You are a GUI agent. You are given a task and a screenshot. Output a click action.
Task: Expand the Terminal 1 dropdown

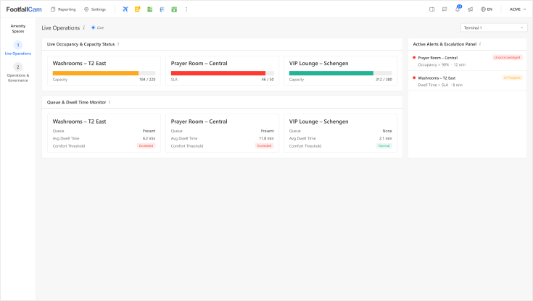492,27
